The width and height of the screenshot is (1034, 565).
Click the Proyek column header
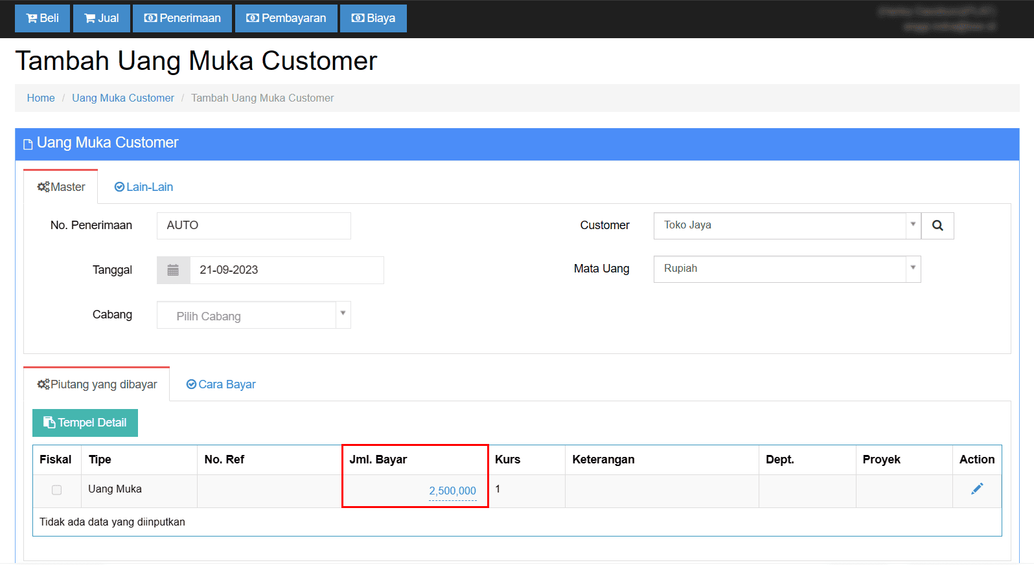click(904, 460)
